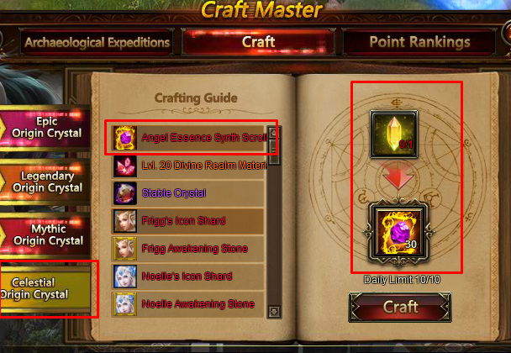
Task: Choose Stable Crystal recipe text
Action: coord(174,193)
